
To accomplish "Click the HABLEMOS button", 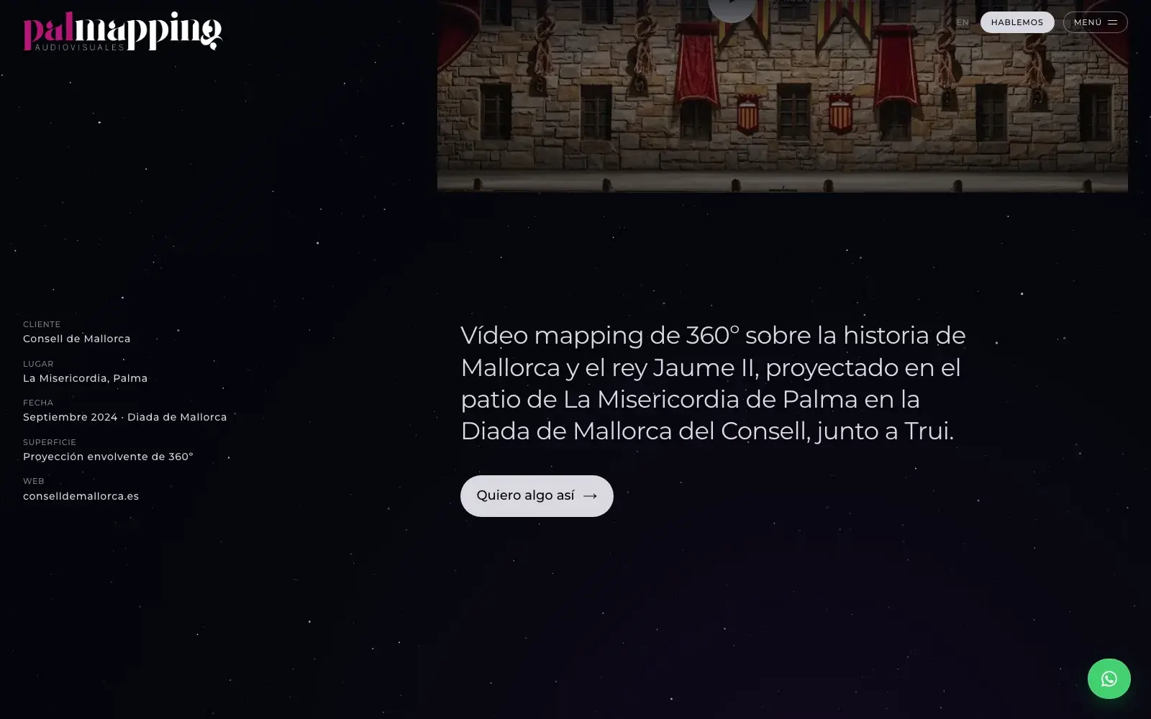I will click(x=1016, y=22).
